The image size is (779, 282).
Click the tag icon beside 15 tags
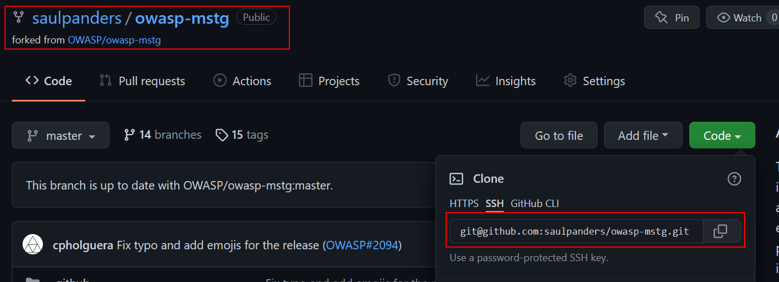tap(222, 135)
